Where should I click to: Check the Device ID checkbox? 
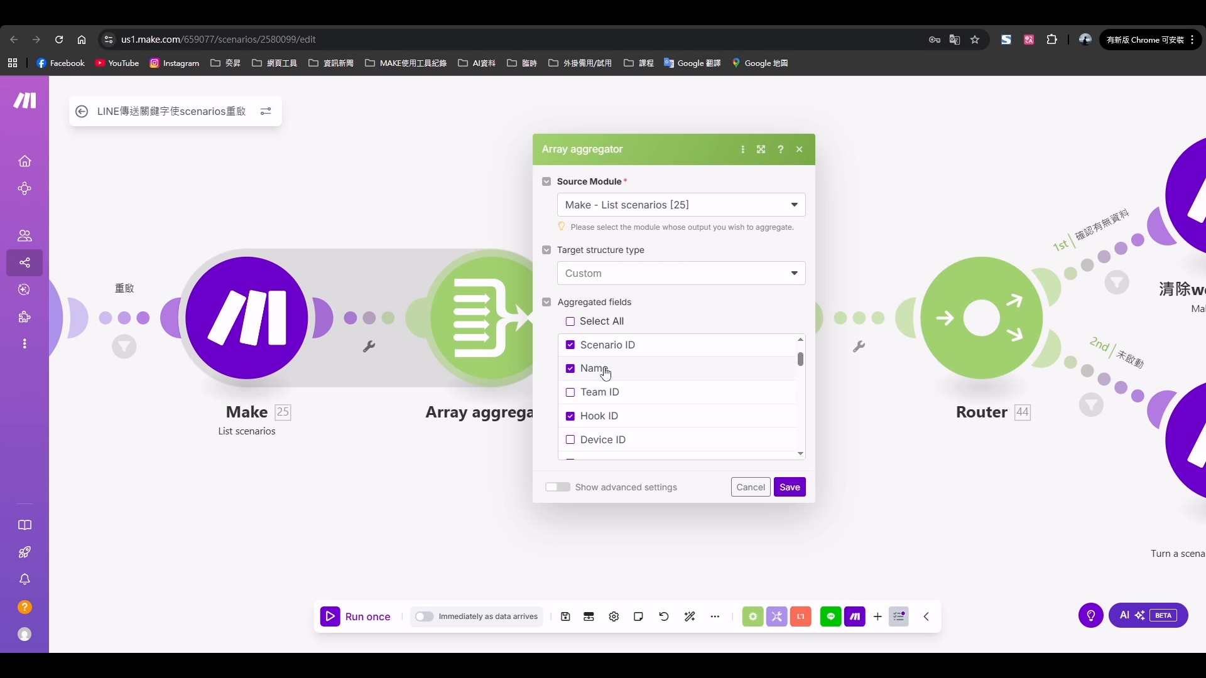(x=570, y=439)
